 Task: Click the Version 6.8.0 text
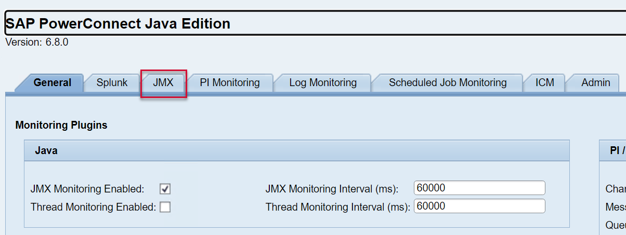pos(36,43)
